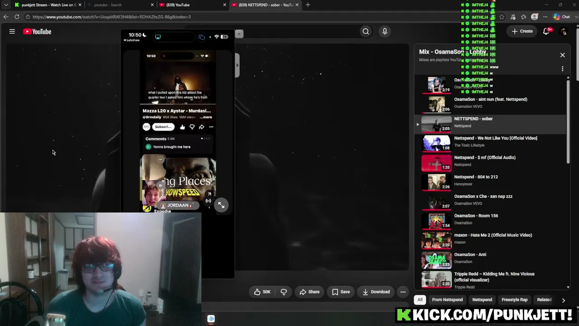
Task: Open the OsamaSon VEVO channel under aint nun
Action: (x=468, y=107)
